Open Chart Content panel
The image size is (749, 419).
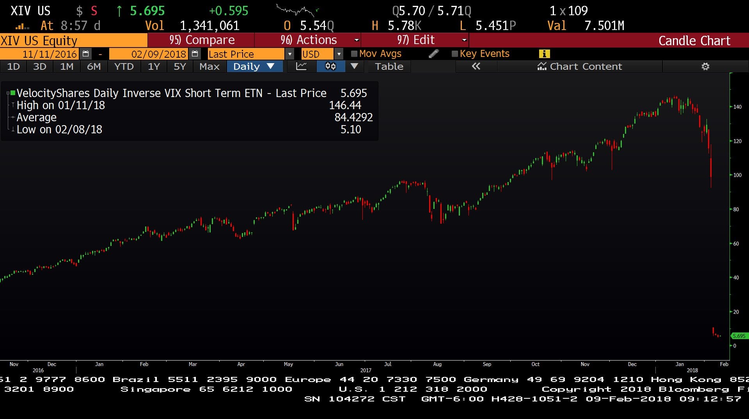tap(580, 66)
